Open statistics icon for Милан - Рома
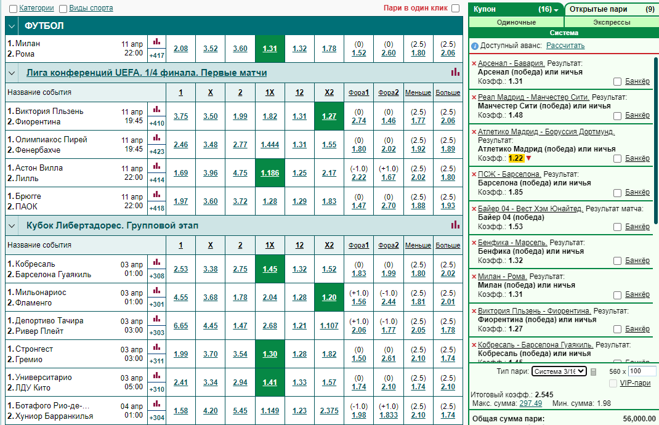659x425 pixels. pyautogui.click(x=157, y=42)
